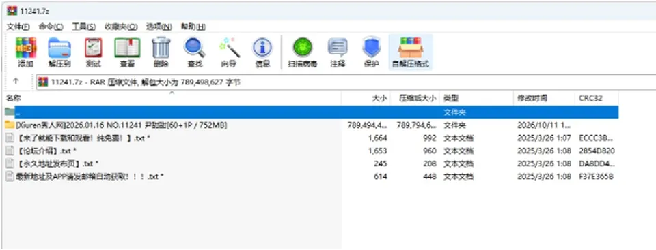This screenshot has width=656, height=250.
Task: Open the 文件(F) menu
Action: (x=18, y=27)
